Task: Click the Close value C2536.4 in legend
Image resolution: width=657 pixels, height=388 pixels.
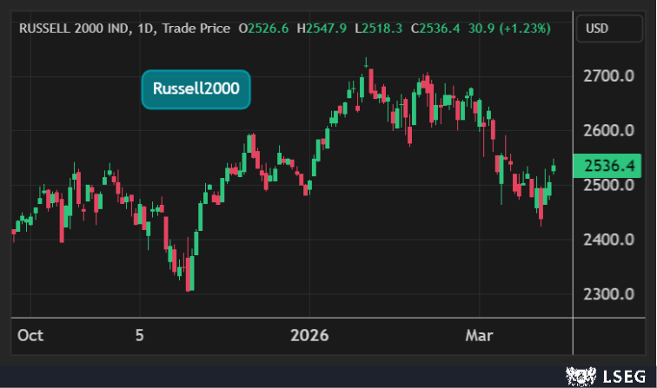Action: click(437, 29)
